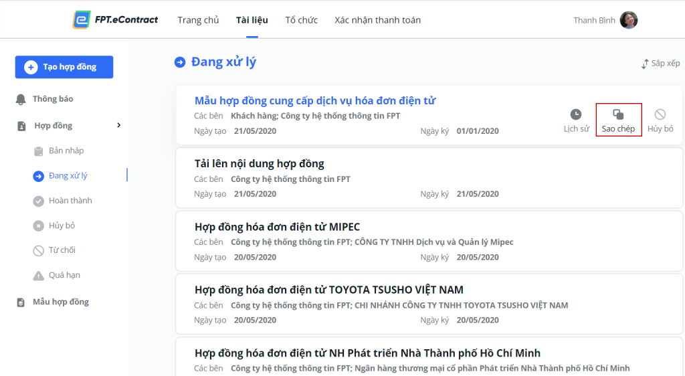Click the Hủy bỏ cancel icon on first contract
685x376 pixels.
click(x=660, y=114)
